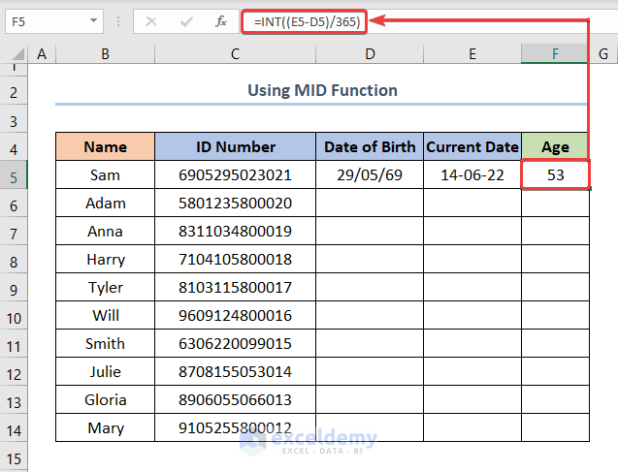The image size is (618, 472).
Task: Click the Insert Function fx icon
Action: 221,20
